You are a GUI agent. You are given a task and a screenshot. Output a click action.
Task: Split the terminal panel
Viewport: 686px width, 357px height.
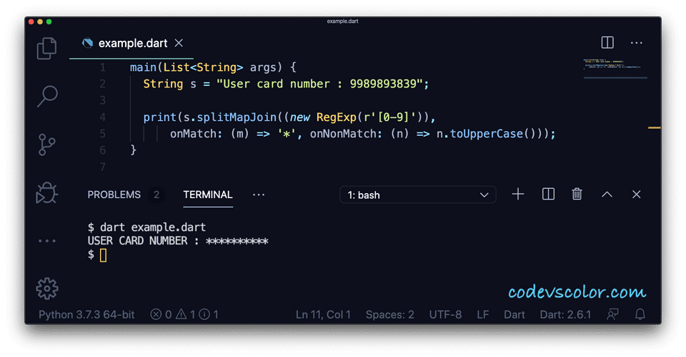click(548, 195)
